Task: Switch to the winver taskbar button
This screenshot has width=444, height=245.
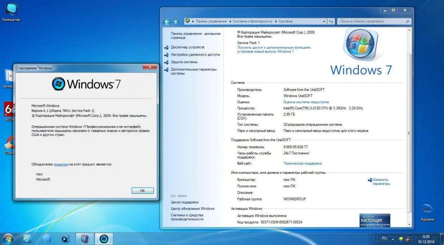Action: (x=104, y=239)
